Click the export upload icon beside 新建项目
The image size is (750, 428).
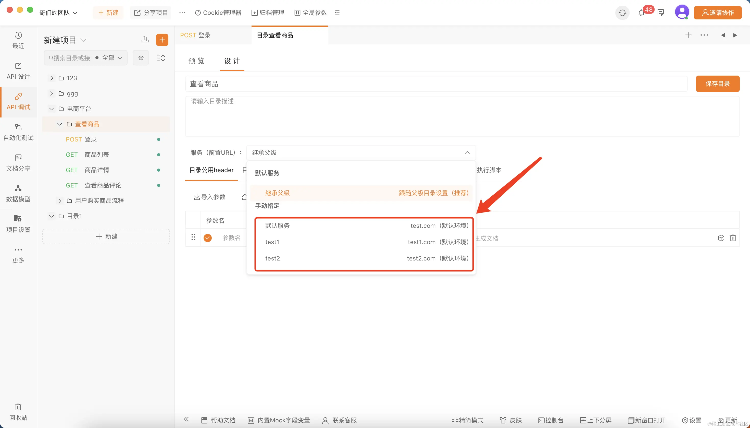(145, 39)
